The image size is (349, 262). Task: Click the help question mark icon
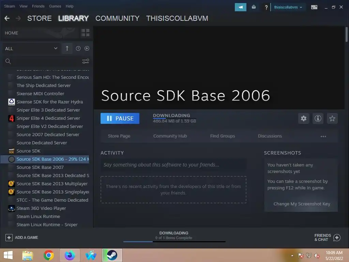(x=266, y=8)
